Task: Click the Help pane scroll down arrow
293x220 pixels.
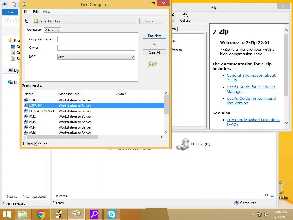Action: coord(286,123)
